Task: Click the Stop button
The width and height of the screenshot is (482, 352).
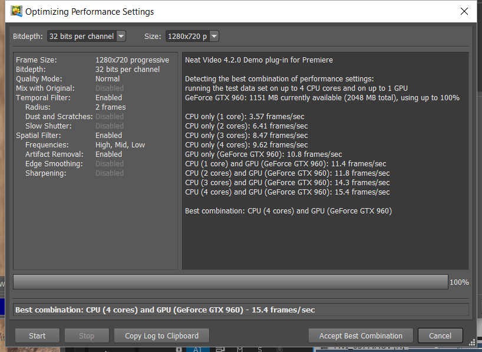Action: [87, 335]
